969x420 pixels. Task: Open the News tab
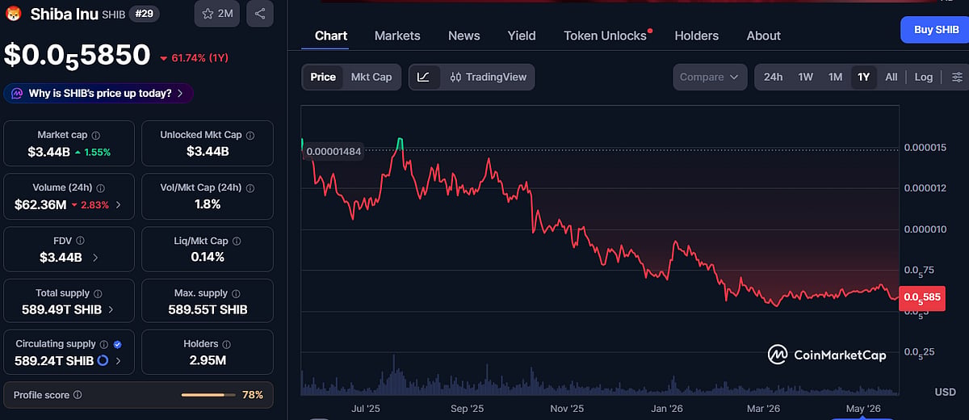[x=464, y=36]
